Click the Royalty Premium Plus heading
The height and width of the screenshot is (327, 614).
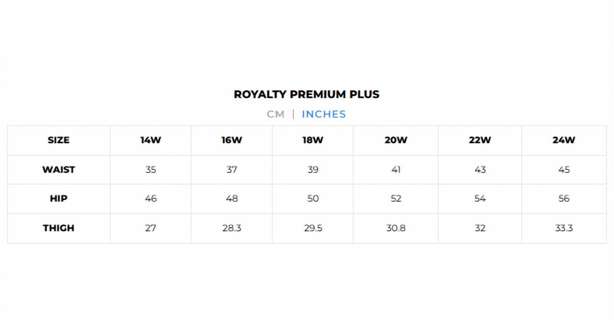pyautogui.click(x=306, y=94)
